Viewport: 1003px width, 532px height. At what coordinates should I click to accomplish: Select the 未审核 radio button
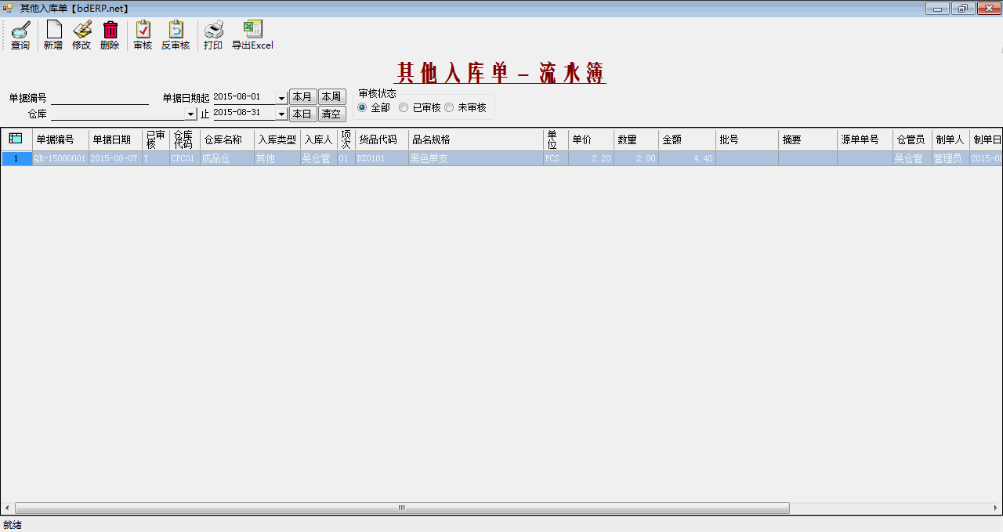449,107
